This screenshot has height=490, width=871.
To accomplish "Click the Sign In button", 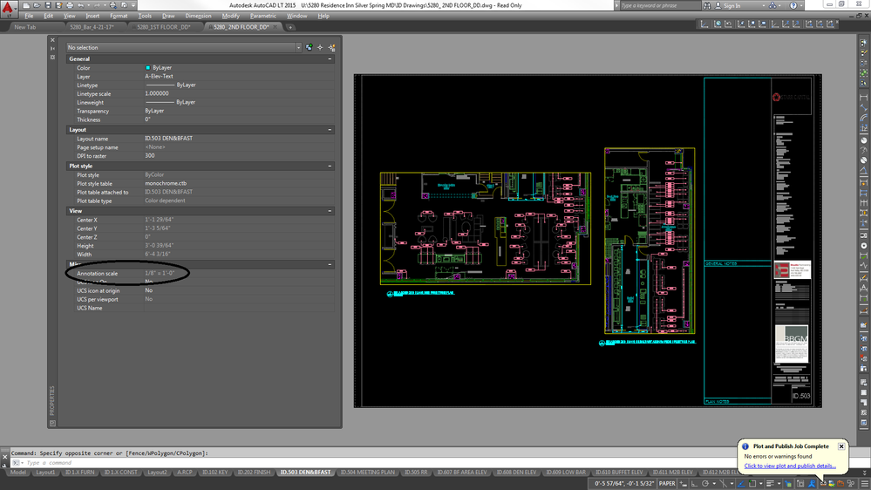I will coord(727,5).
